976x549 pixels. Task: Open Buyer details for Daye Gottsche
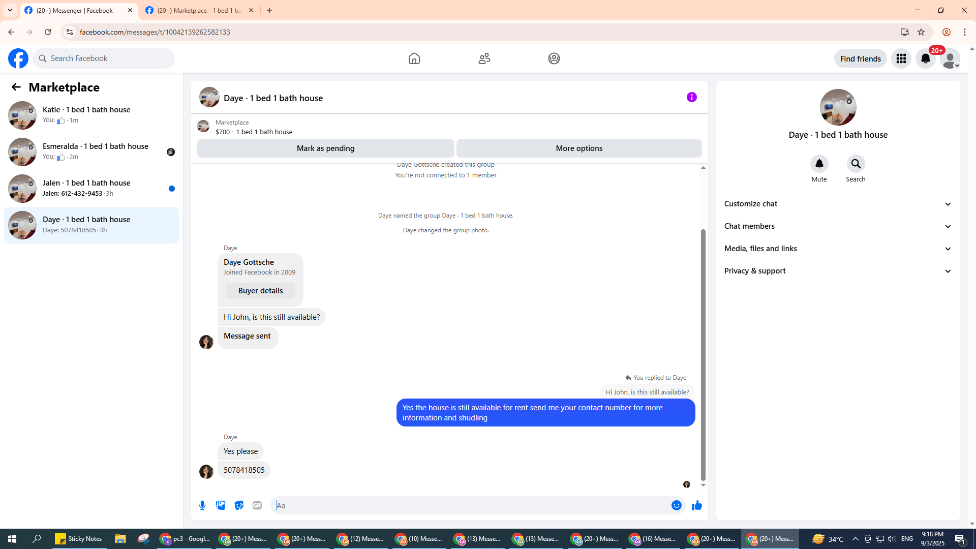coord(260,291)
